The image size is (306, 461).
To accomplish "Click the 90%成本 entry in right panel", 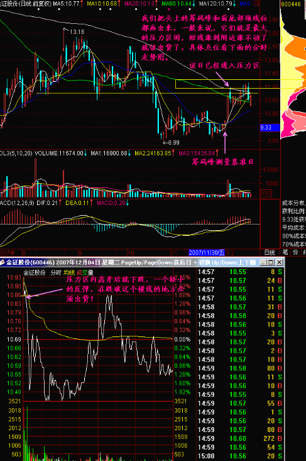I will point(293,236).
